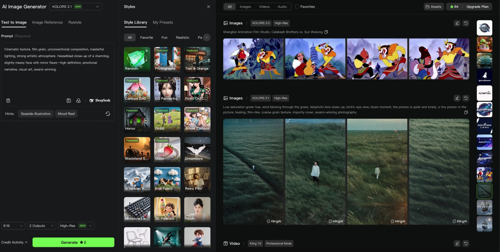Pick the Anime Cartoon style
This screenshot has width=500, height=252.
point(197,120)
